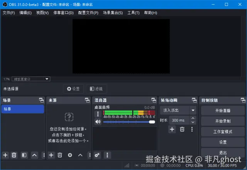
Task: Open the 场景集合(S) menu
Action: coord(113,13)
